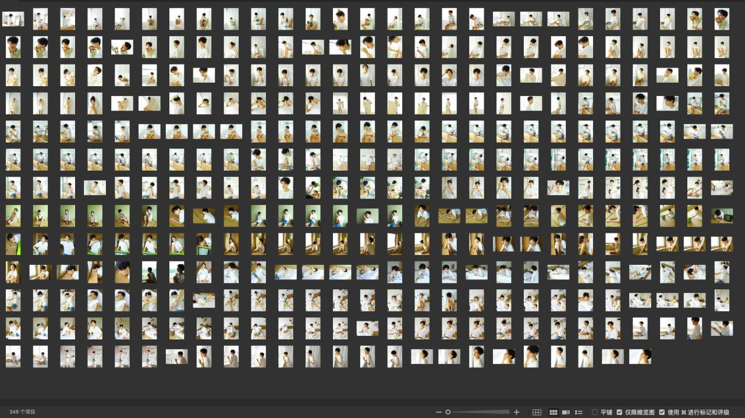This screenshot has height=418, width=745.
Task: Click the plus icon to enlarge thumbnails
Action: 516,412
